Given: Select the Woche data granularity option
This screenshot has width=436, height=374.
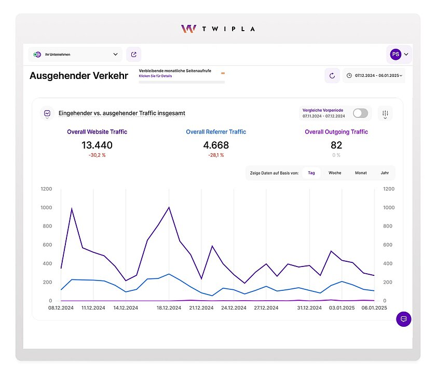Looking at the screenshot, I should click(x=335, y=172).
